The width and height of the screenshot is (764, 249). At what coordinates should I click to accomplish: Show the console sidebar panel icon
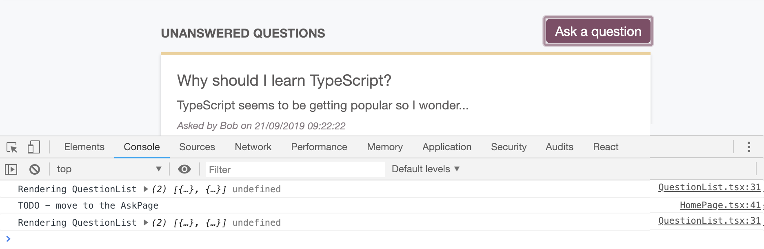pos(11,169)
